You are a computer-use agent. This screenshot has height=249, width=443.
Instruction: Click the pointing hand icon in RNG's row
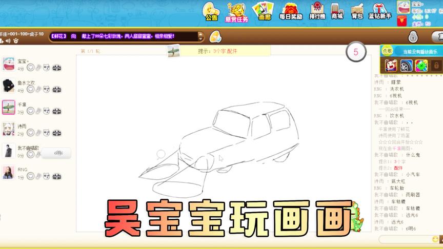tap(38, 176)
